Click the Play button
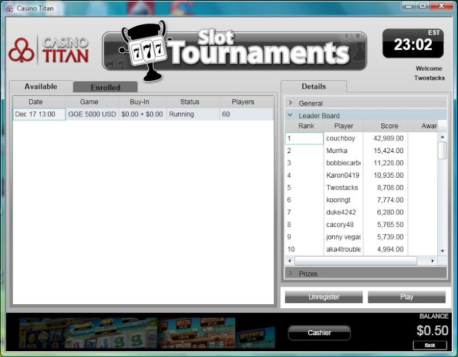Viewport: 458px width, 357px height. pyautogui.click(x=406, y=297)
